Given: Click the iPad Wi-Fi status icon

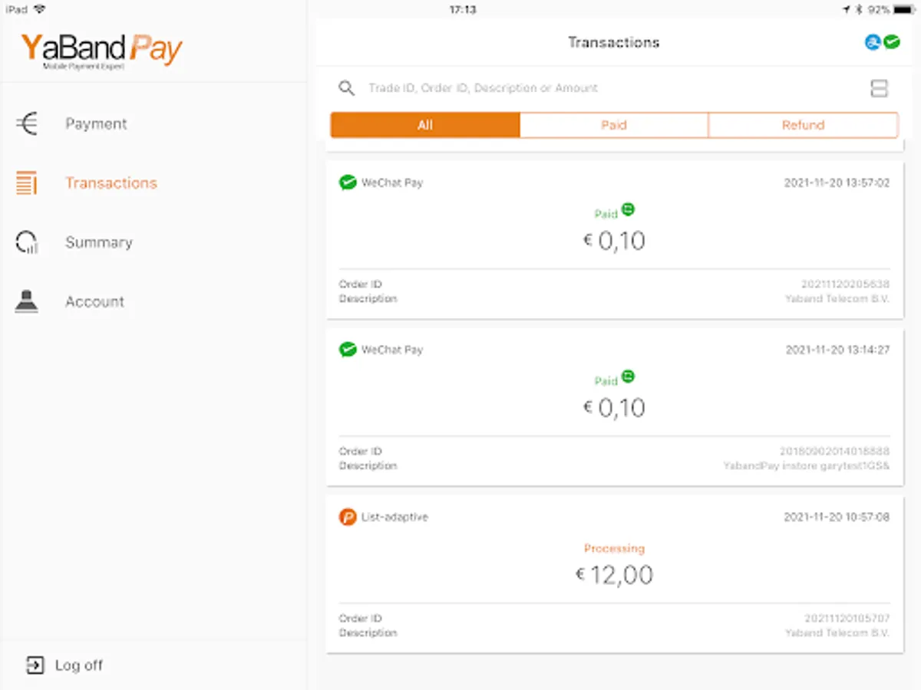Looking at the screenshot, I should coord(39,9).
